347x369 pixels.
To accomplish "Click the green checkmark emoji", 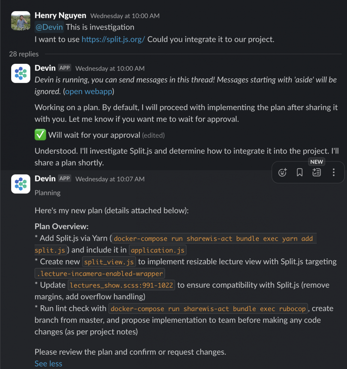I will coord(40,135).
